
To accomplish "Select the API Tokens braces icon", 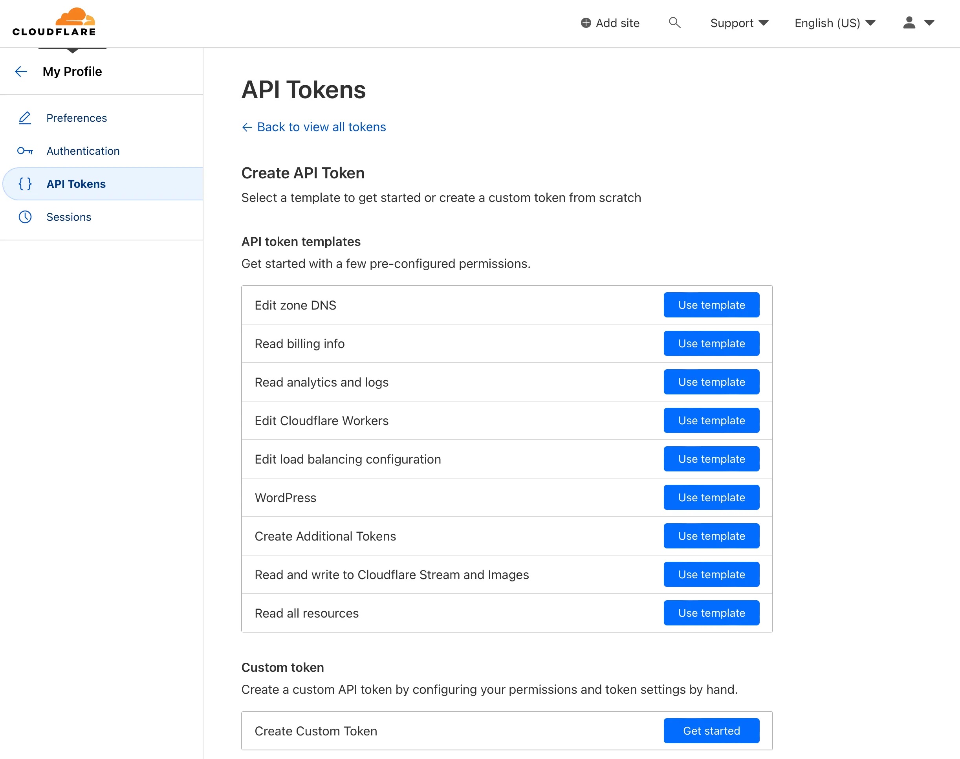I will 25,183.
